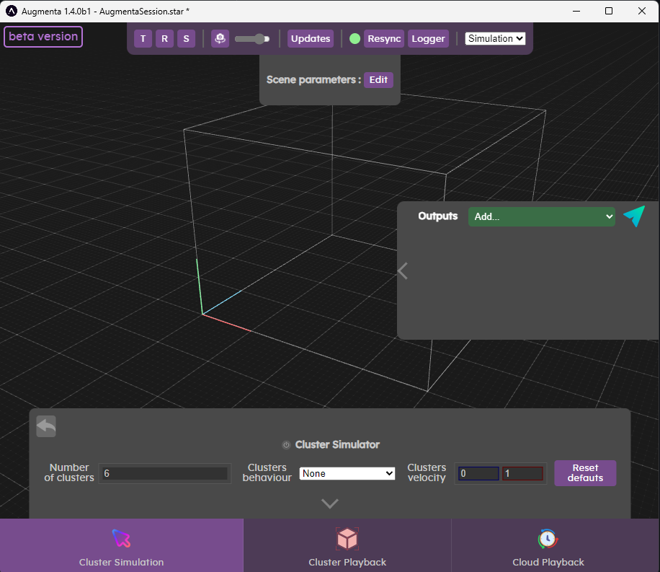Click the Augmenta app logo in title bar

(12, 12)
